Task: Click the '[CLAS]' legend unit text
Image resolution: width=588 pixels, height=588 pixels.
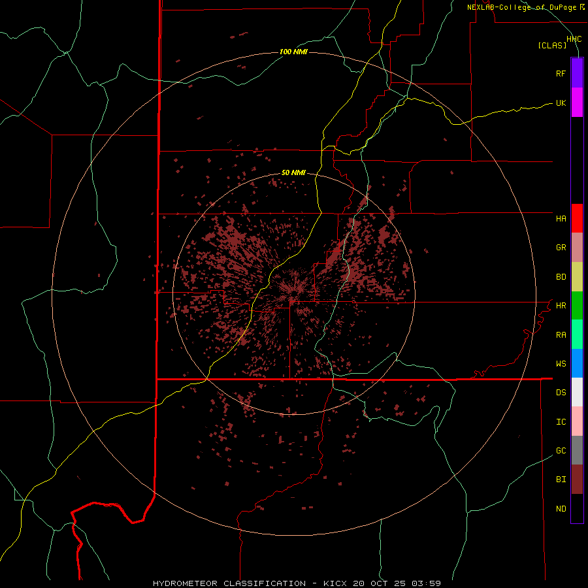Action: [552, 45]
